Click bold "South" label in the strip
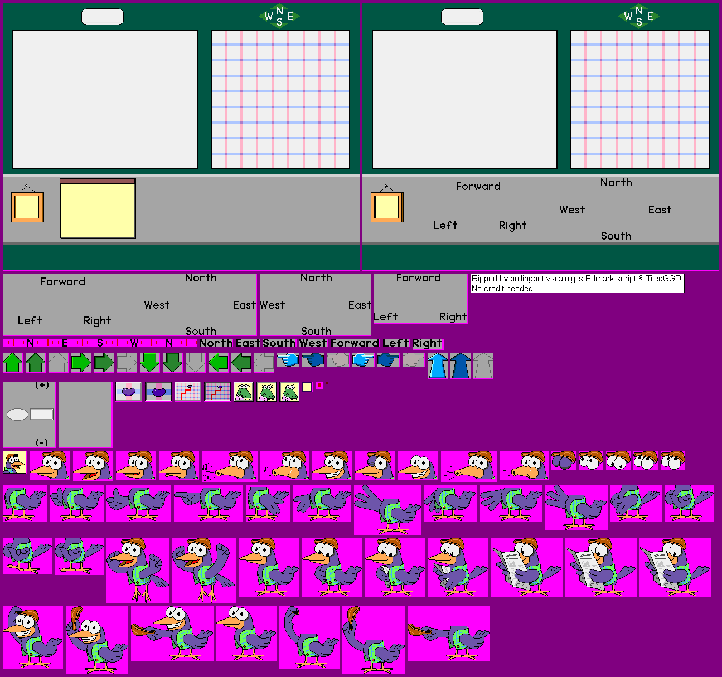The height and width of the screenshot is (677, 722). pyautogui.click(x=279, y=343)
